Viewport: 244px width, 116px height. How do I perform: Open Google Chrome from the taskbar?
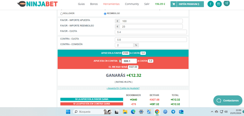pyautogui.click(x=157, y=112)
